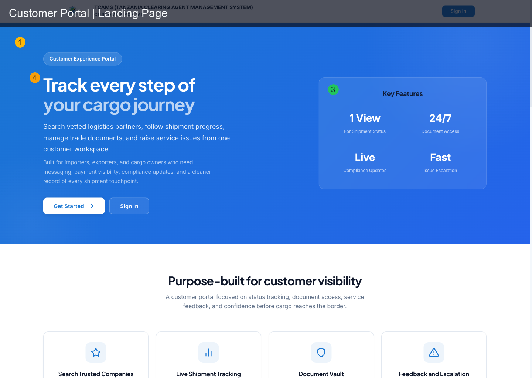Image resolution: width=532 pixels, height=378 pixels.
Task: Click the "Purpose-built for customer visibility" heading
Action: point(265,281)
